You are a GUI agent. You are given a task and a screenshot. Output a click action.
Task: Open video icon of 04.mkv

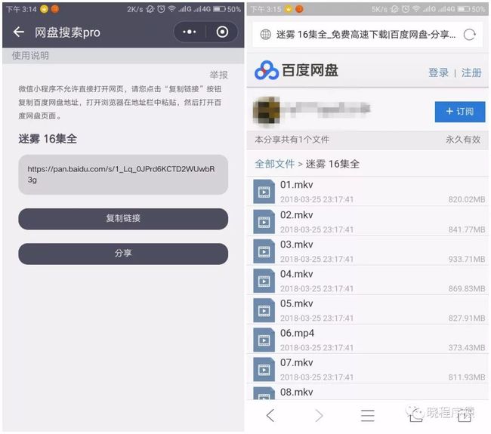point(264,281)
